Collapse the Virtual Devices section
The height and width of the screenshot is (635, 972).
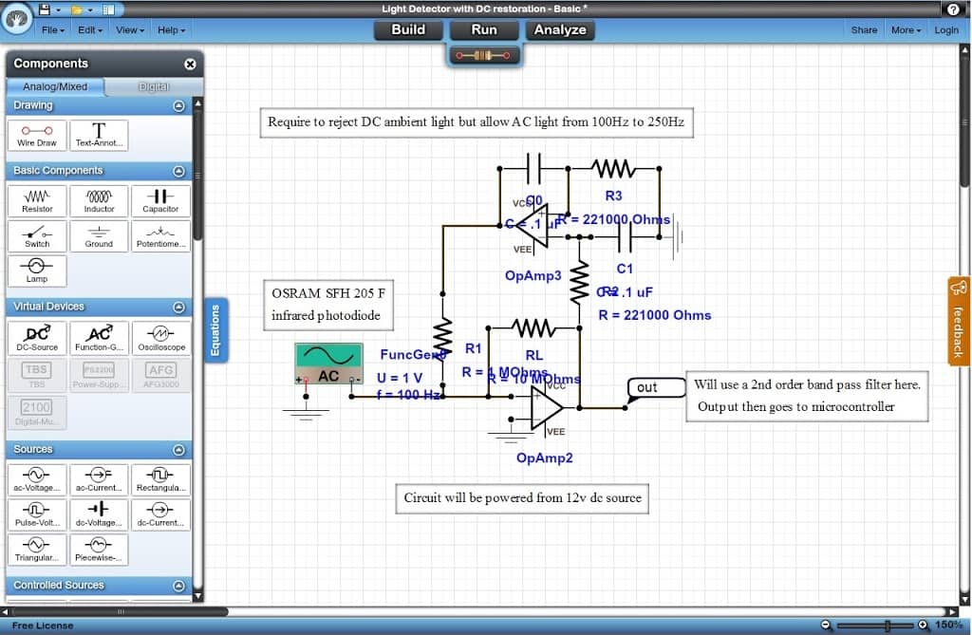pos(180,307)
